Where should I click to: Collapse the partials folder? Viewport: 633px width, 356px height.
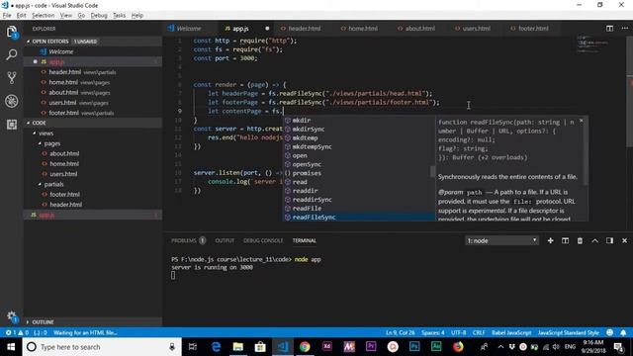point(53,184)
